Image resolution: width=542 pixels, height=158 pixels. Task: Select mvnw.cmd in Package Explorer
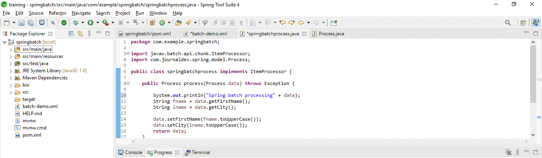31,128
